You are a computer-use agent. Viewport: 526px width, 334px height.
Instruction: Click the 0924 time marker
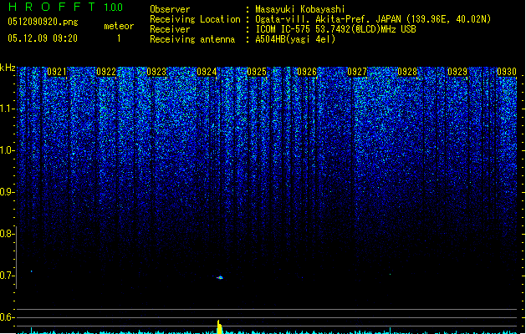click(207, 71)
